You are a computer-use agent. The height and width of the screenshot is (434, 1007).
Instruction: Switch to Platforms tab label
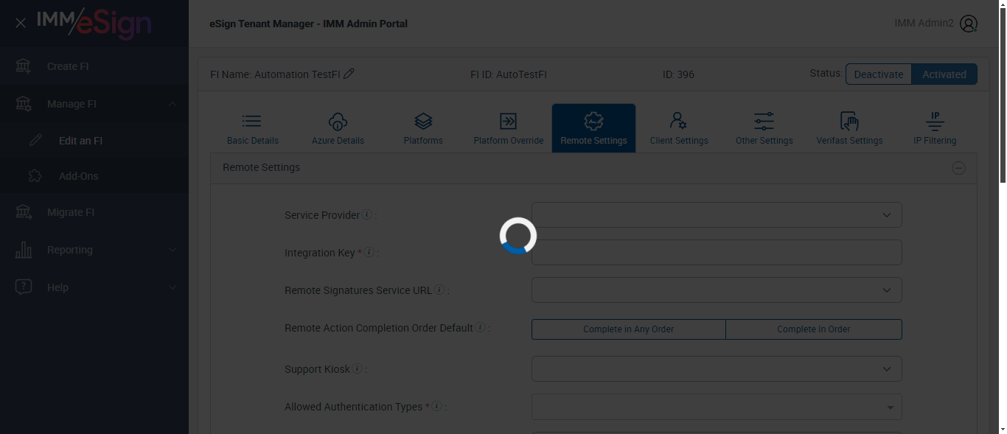pyautogui.click(x=423, y=141)
